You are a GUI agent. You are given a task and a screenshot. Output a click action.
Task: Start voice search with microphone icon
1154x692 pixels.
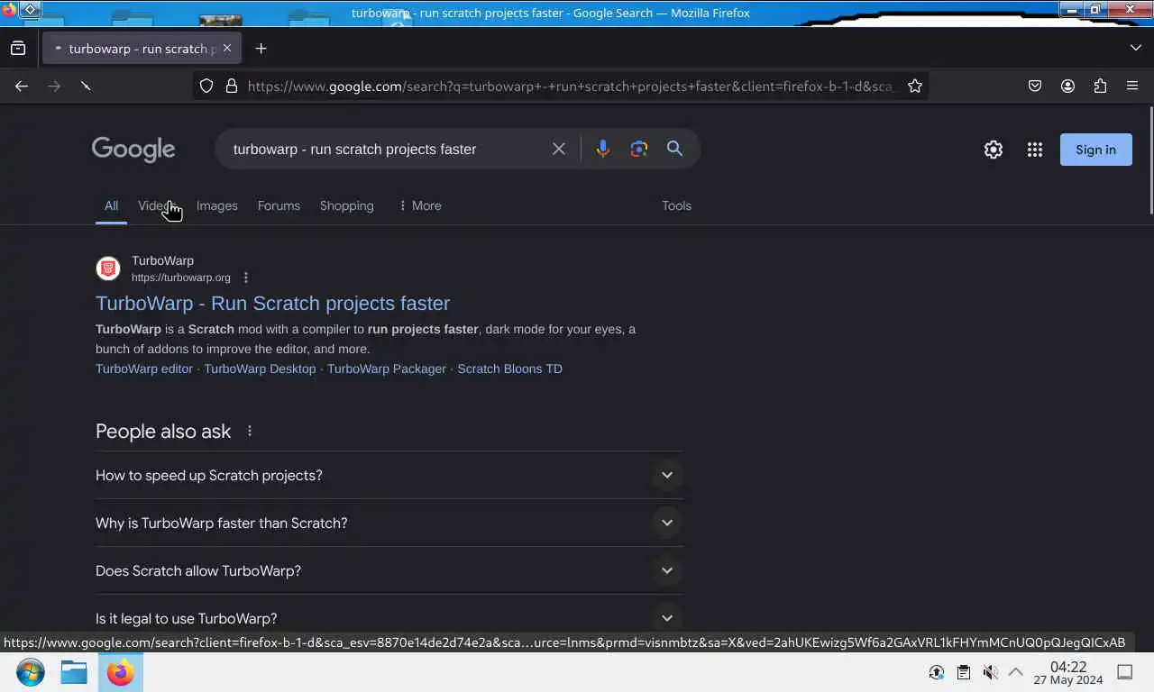[603, 149]
